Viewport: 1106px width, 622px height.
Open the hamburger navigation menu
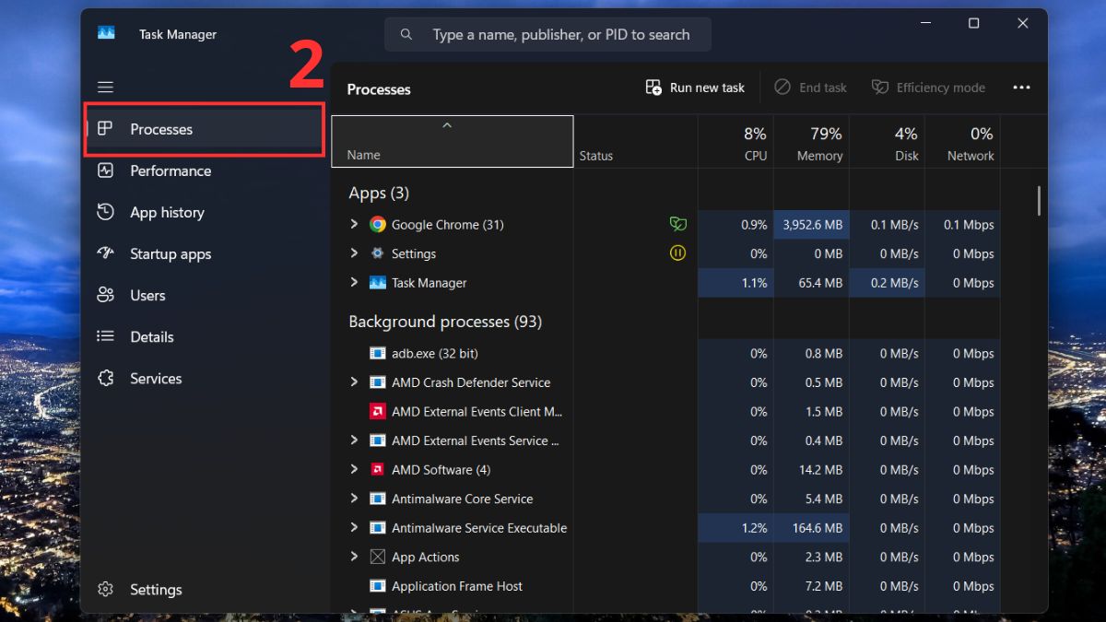pyautogui.click(x=105, y=88)
